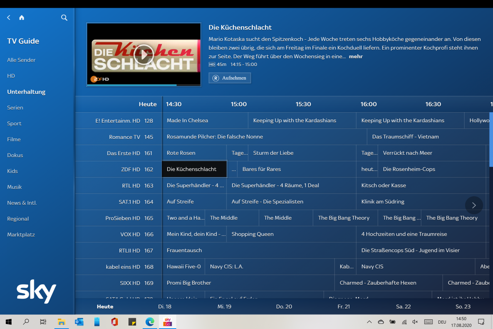Select the Sport category
Screen dimensions: 493x329
pos(14,123)
